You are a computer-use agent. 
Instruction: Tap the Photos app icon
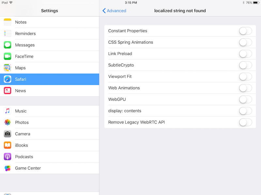pyautogui.click(x=8, y=122)
